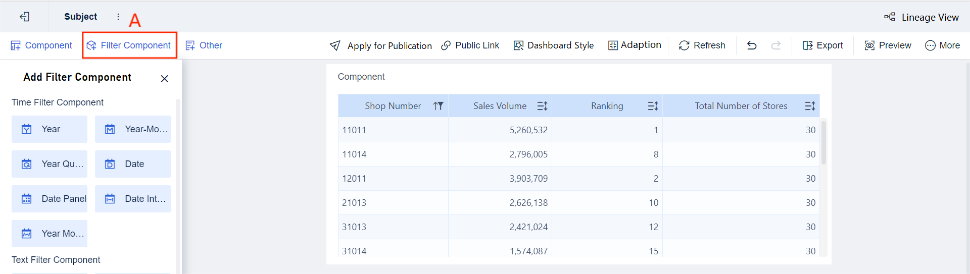
Task: Open Sales Volume column sort menu
Action: [x=542, y=106]
